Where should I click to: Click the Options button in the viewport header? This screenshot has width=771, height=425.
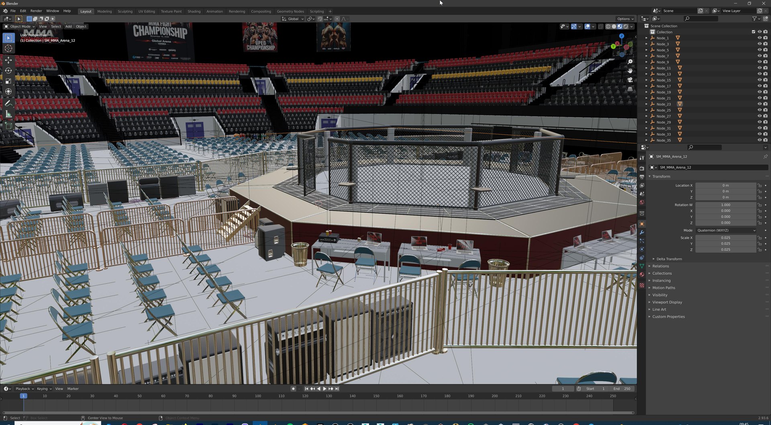point(625,19)
